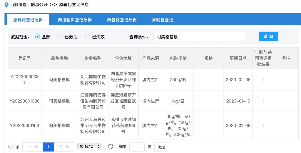The image size is (301, 153).
Task: Switch to the 药用辅料登记数据 tab
Action: 75,20
